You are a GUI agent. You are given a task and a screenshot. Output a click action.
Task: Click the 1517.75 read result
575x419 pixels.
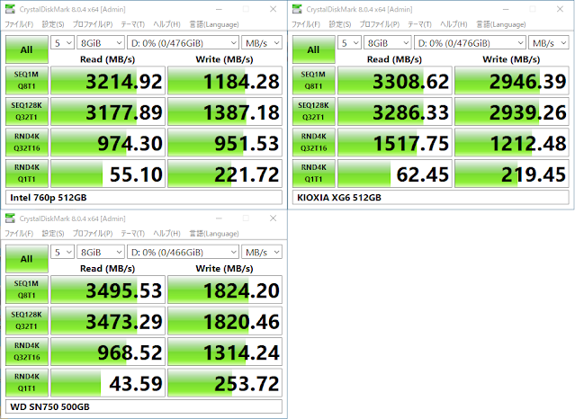pyautogui.click(x=394, y=143)
